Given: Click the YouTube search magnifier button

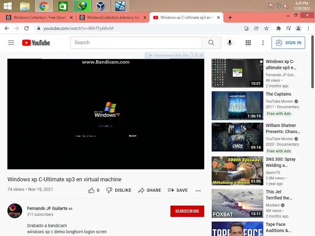Looking at the screenshot, I should click(211, 42).
